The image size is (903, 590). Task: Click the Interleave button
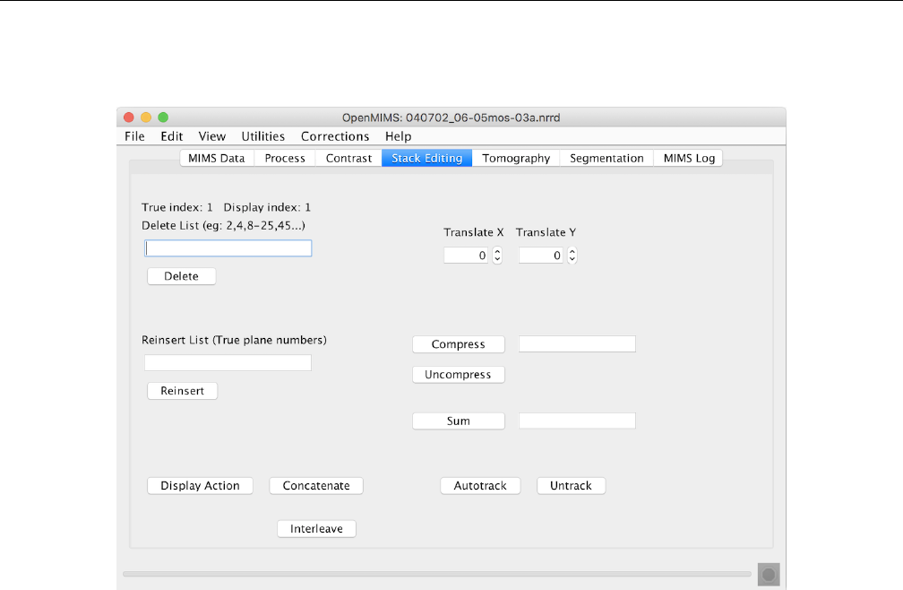click(316, 529)
